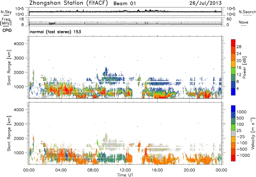Click the 'CPID' label
Viewport: 256px width, 177px height.
tap(7, 30)
